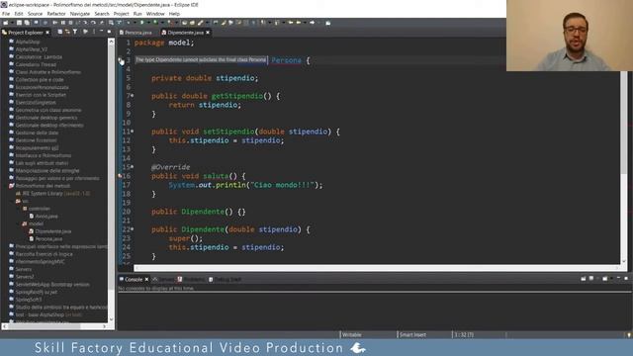Image resolution: width=633 pixels, height=356 pixels.
Task: Switch to the Persona.java editor tab
Action: 137,33
